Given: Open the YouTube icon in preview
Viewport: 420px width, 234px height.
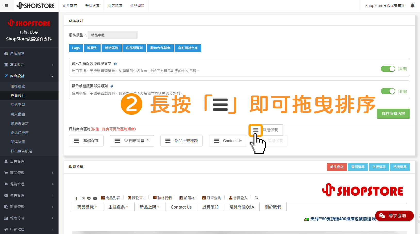Looking at the screenshot, I should [x=95, y=198].
